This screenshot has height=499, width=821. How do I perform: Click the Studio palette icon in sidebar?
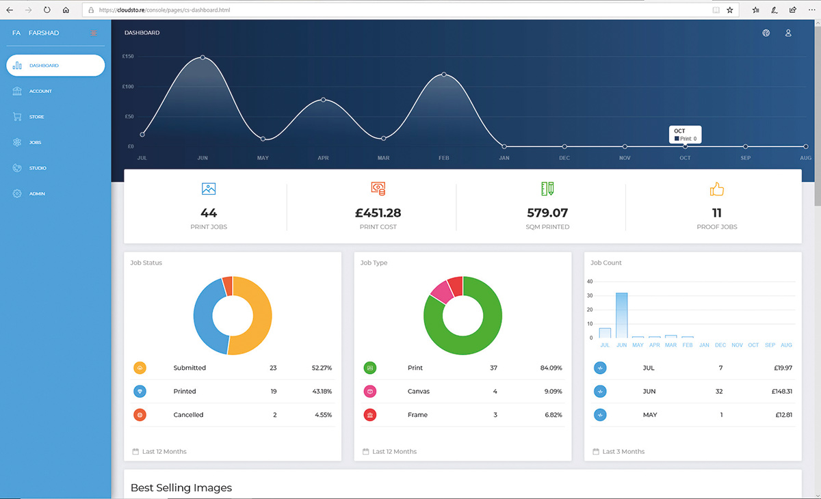point(17,168)
